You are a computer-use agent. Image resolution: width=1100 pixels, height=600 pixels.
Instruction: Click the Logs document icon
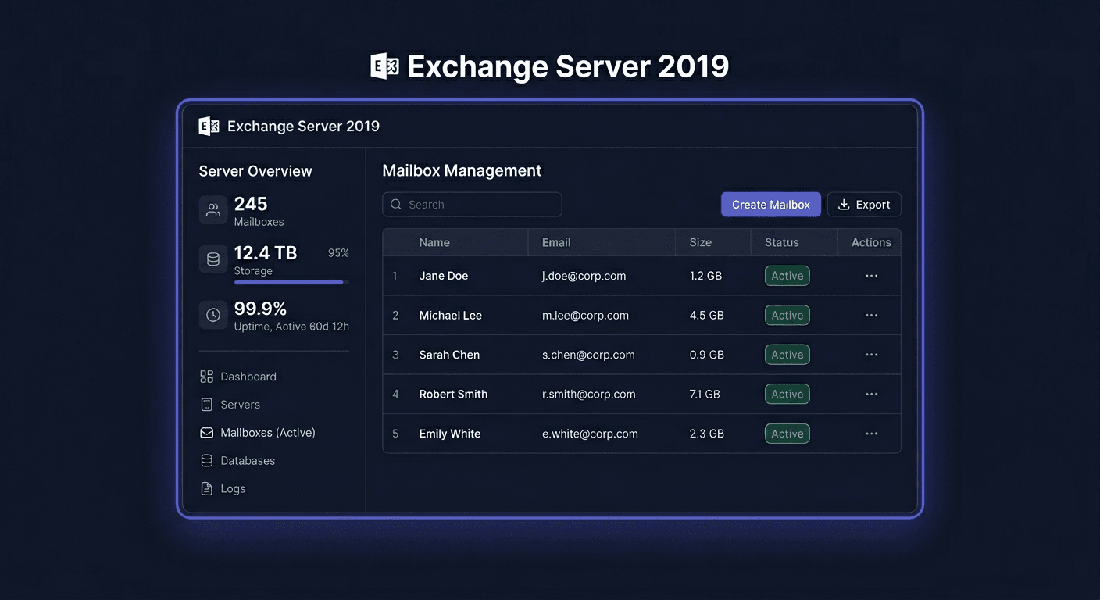point(206,488)
